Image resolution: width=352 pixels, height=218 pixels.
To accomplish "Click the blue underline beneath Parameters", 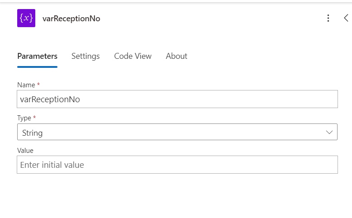I will pos(37,67).
